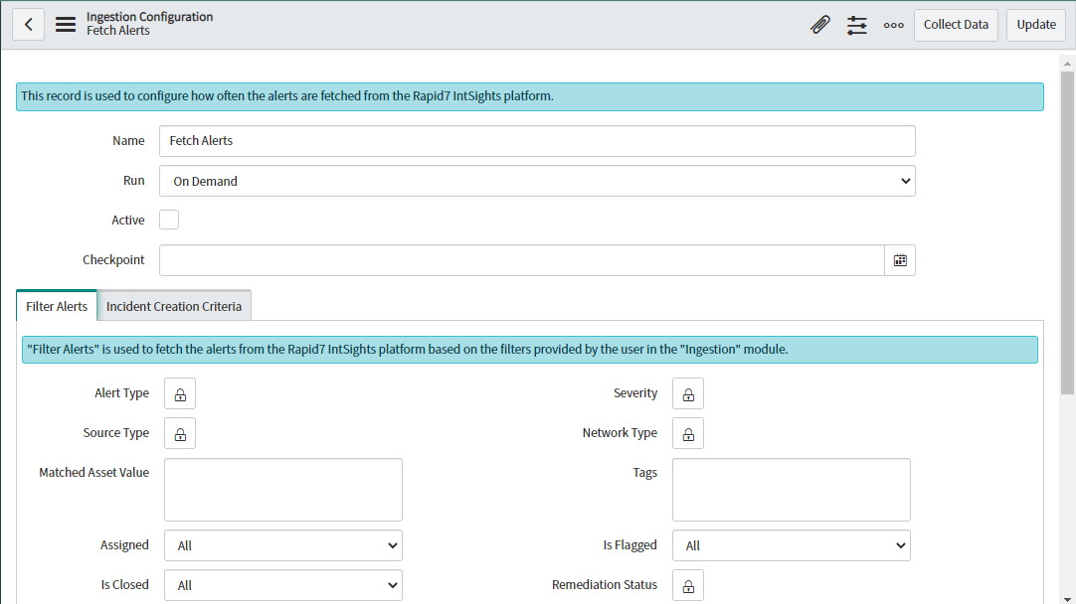Unlock the Network Type field
Image resolution: width=1076 pixels, height=604 pixels.
point(688,433)
